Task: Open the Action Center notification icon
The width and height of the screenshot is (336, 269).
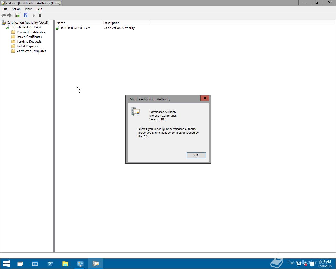Action: coord(312,264)
